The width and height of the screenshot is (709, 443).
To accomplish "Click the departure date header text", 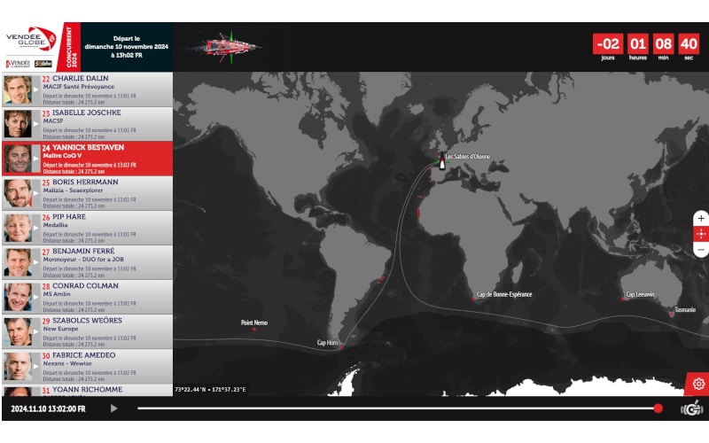I will pos(127,47).
